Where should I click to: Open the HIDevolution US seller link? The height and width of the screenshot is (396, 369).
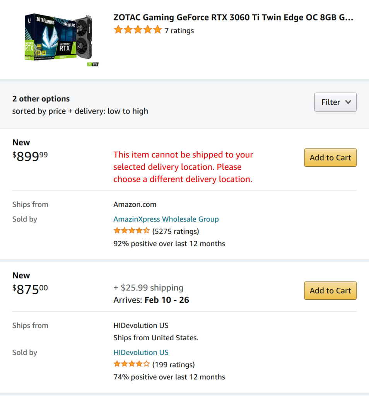coord(141,352)
